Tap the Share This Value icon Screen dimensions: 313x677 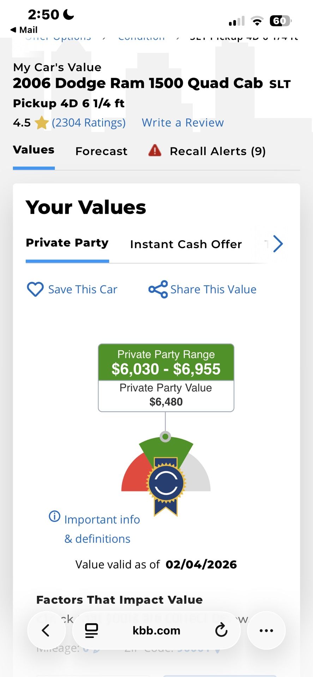point(158,289)
